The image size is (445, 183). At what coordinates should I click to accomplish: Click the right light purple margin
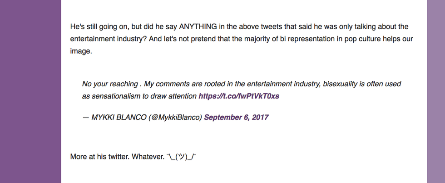click(435, 91)
